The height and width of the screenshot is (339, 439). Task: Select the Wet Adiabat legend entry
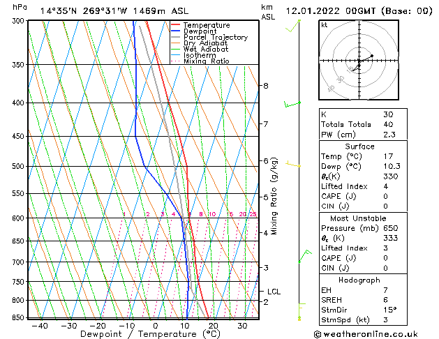pyautogui.click(x=203, y=50)
